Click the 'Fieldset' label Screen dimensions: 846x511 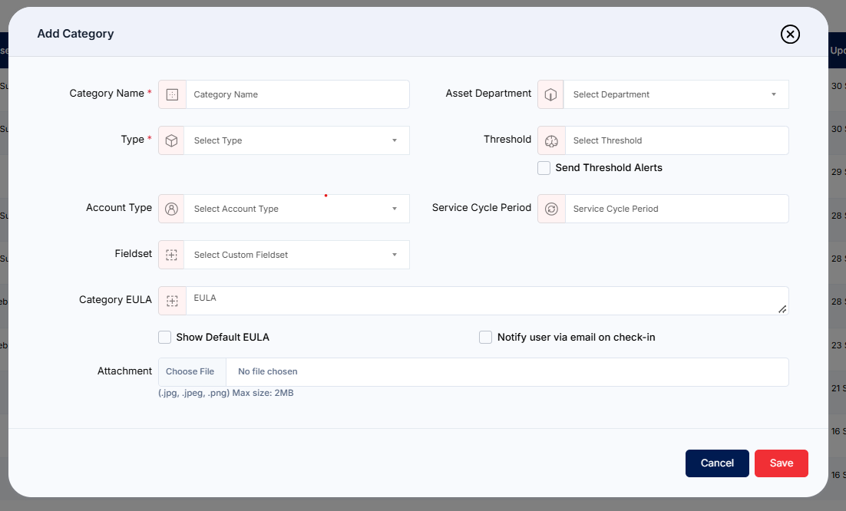pos(134,253)
